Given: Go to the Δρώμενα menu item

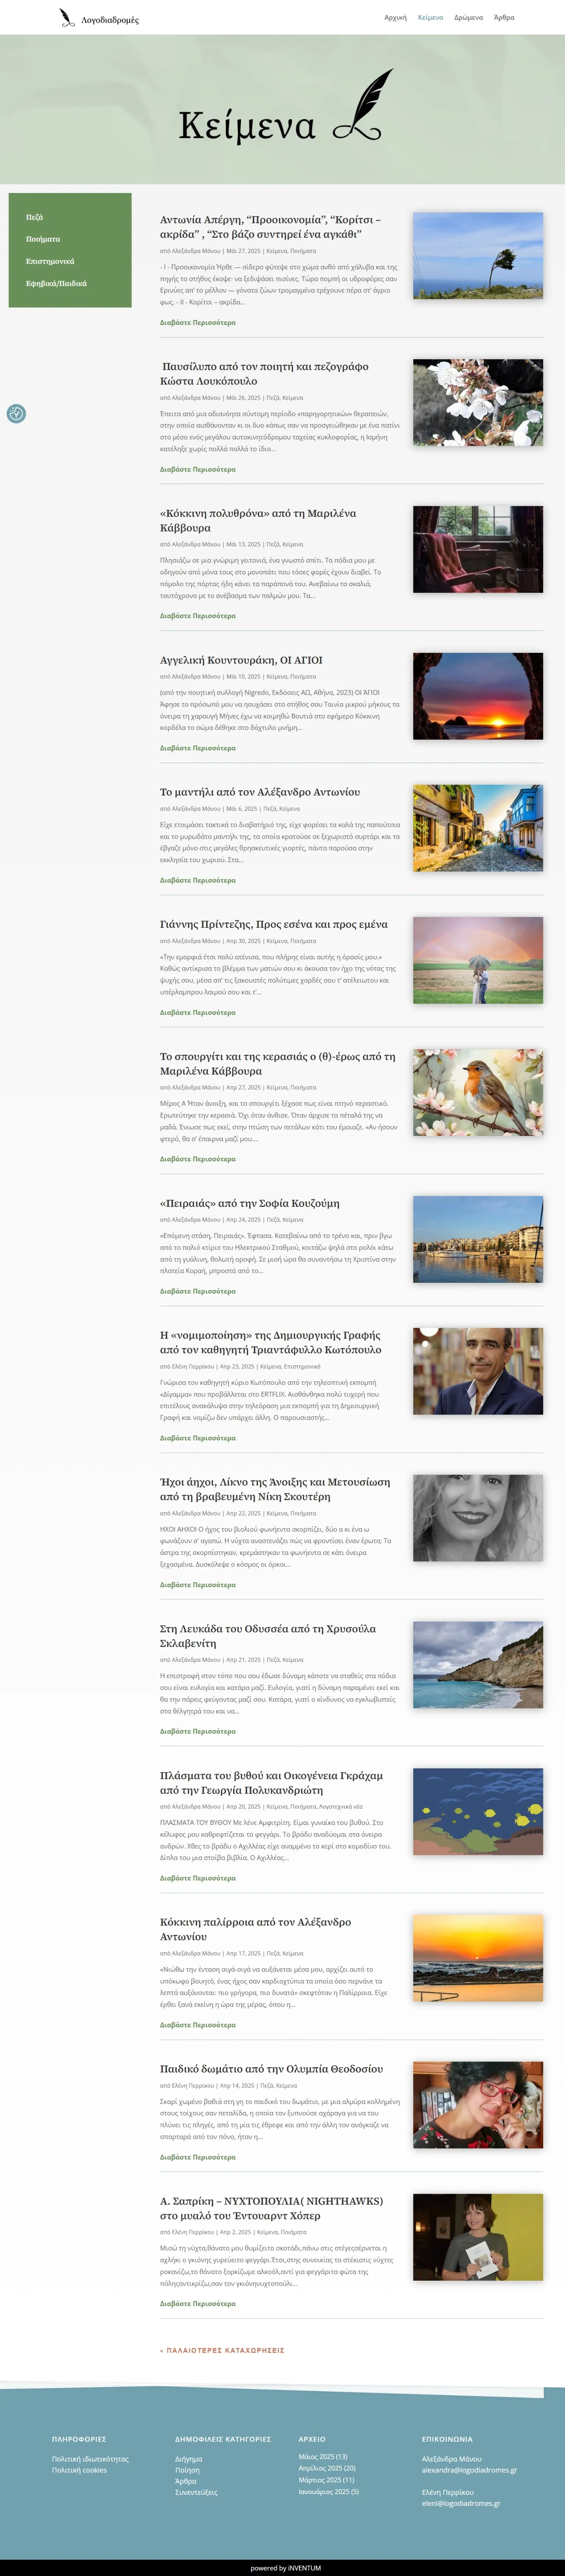Looking at the screenshot, I should tap(468, 18).
